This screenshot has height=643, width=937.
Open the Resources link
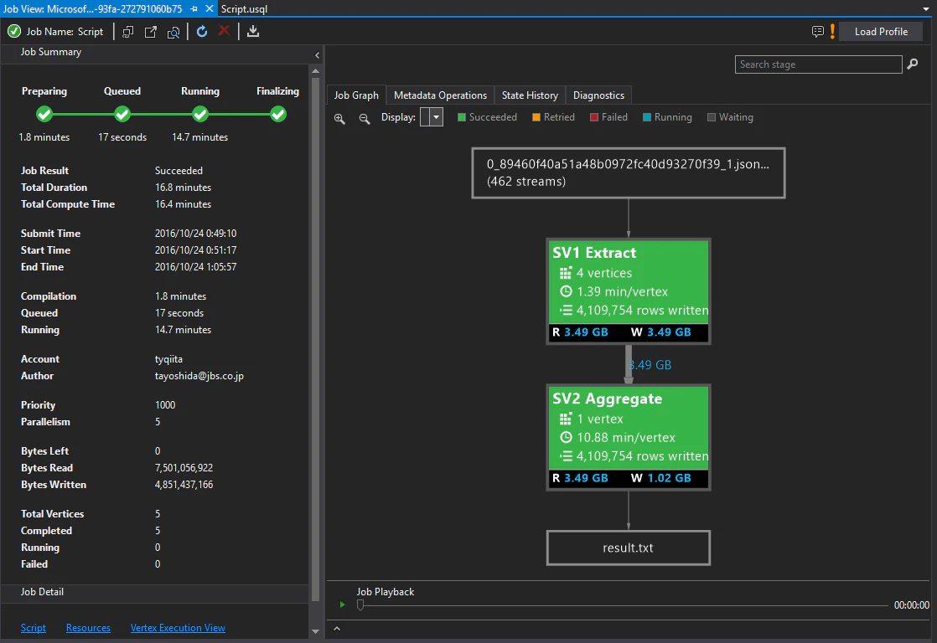(x=89, y=627)
